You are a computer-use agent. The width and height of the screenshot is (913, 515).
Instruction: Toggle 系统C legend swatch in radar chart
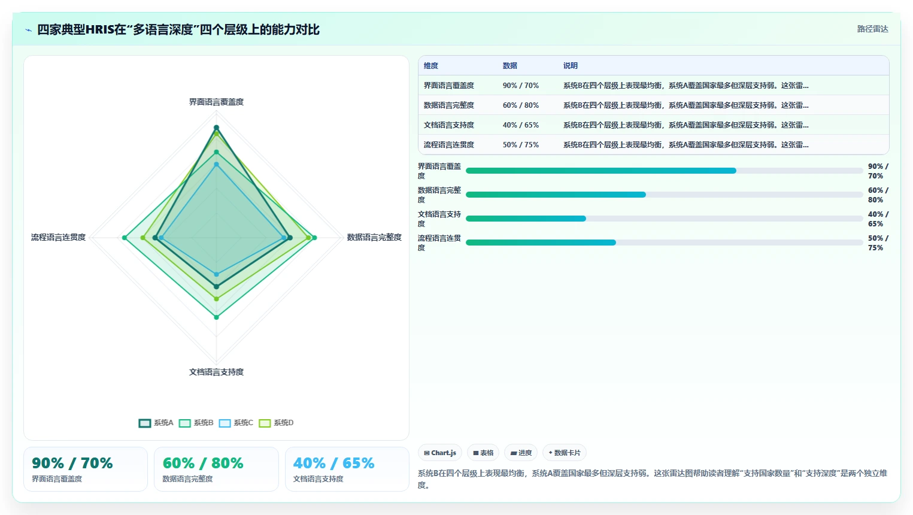coord(225,423)
